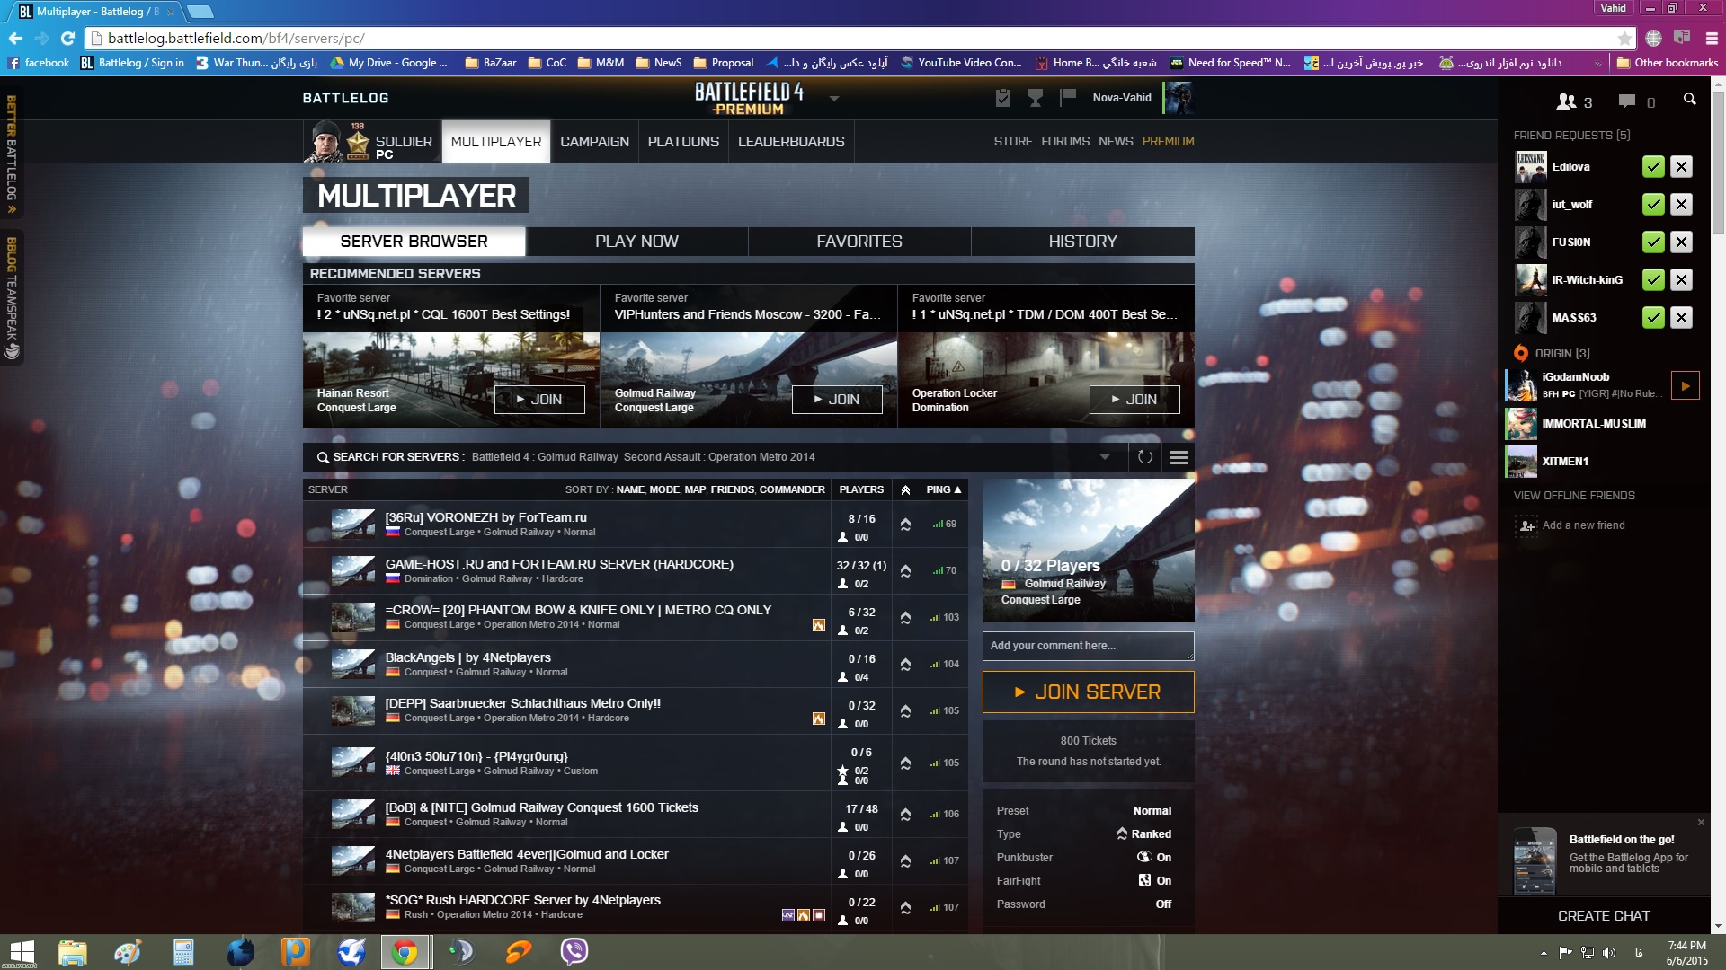The image size is (1726, 970).
Task: Open the trophy awards icon in header
Action: pyautogui.click(x=1036, y=98)
